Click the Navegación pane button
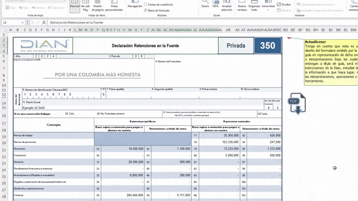This screenshot has height=201, width=358. 135,6
